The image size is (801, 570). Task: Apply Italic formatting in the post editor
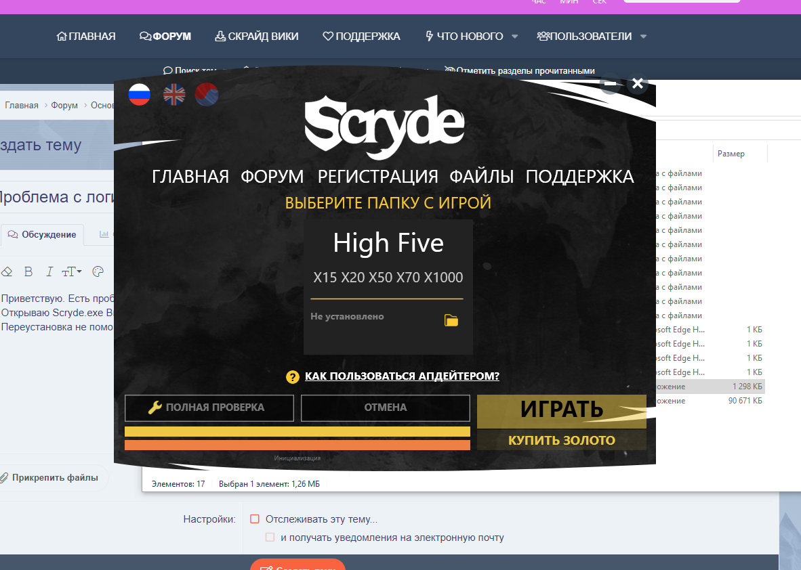pyautogui.click(x=49, y=271)
